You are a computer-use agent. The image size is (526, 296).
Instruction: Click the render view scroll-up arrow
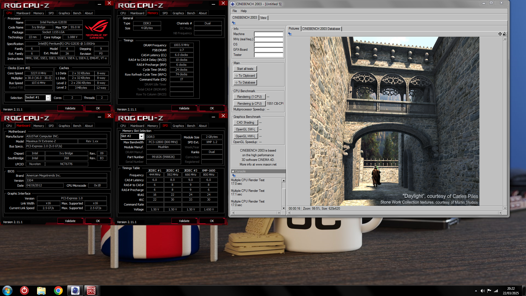tap(505, 39)
